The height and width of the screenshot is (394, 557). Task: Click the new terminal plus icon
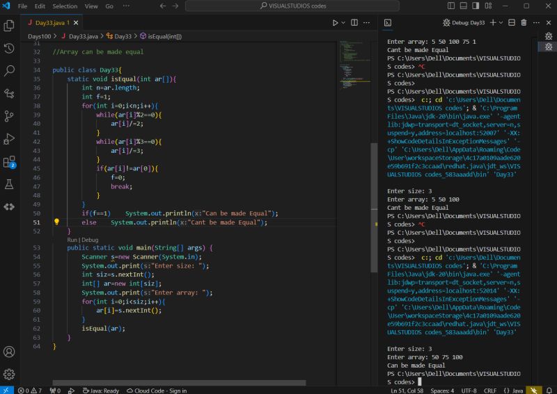pyautogui.click(x=493, y=23)
